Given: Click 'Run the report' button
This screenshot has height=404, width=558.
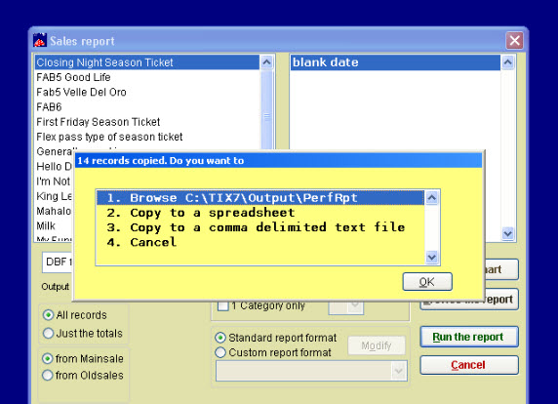Looking at the screenshot, I should [x=469, y=337].
